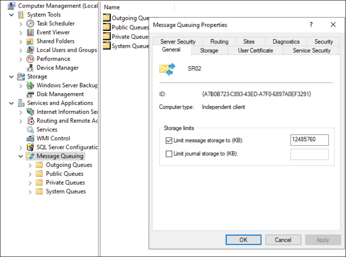Screen dimensions: 346x257
Task: Switch to the Diagnostics tab
Action: point(286,42)
